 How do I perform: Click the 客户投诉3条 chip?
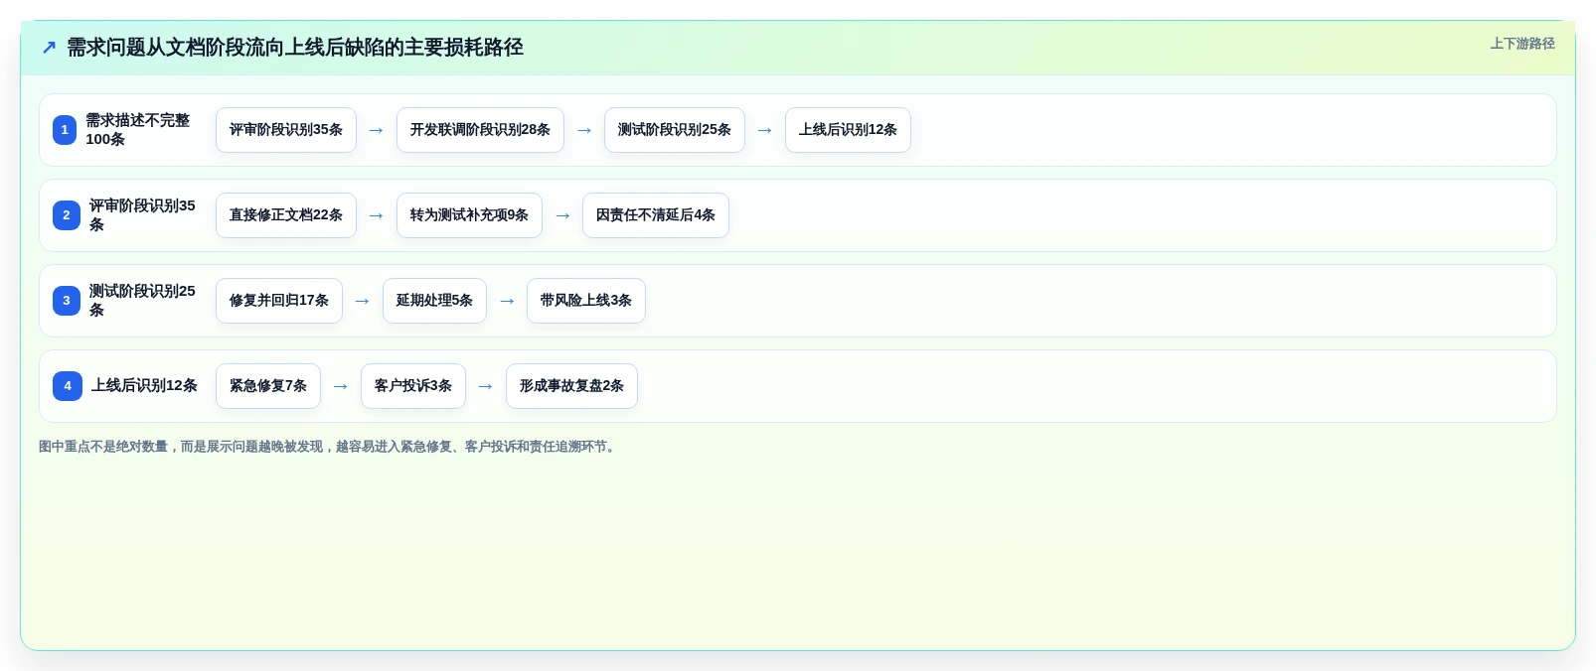[413, 386]
